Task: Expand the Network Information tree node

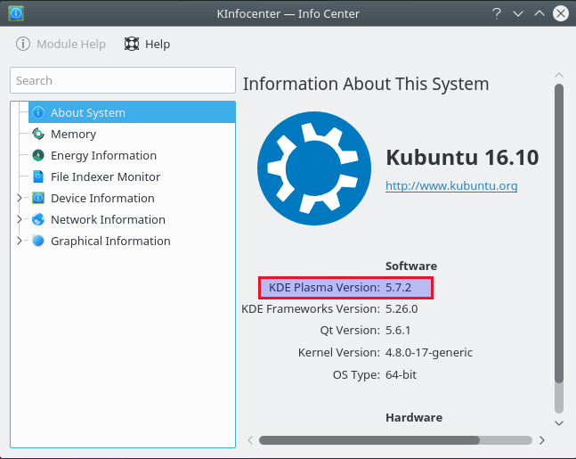Action: 20,219
